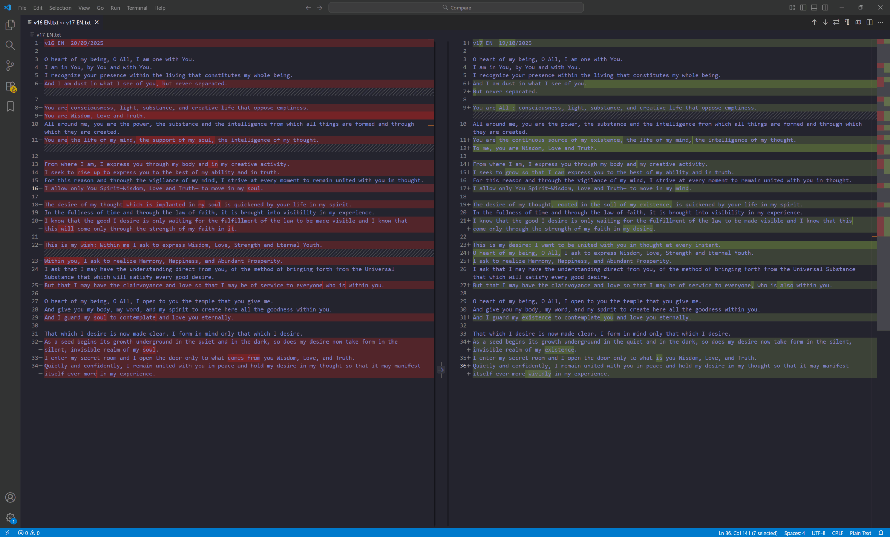Toggle whitespace trimming paragraph icon

point(847,22)
